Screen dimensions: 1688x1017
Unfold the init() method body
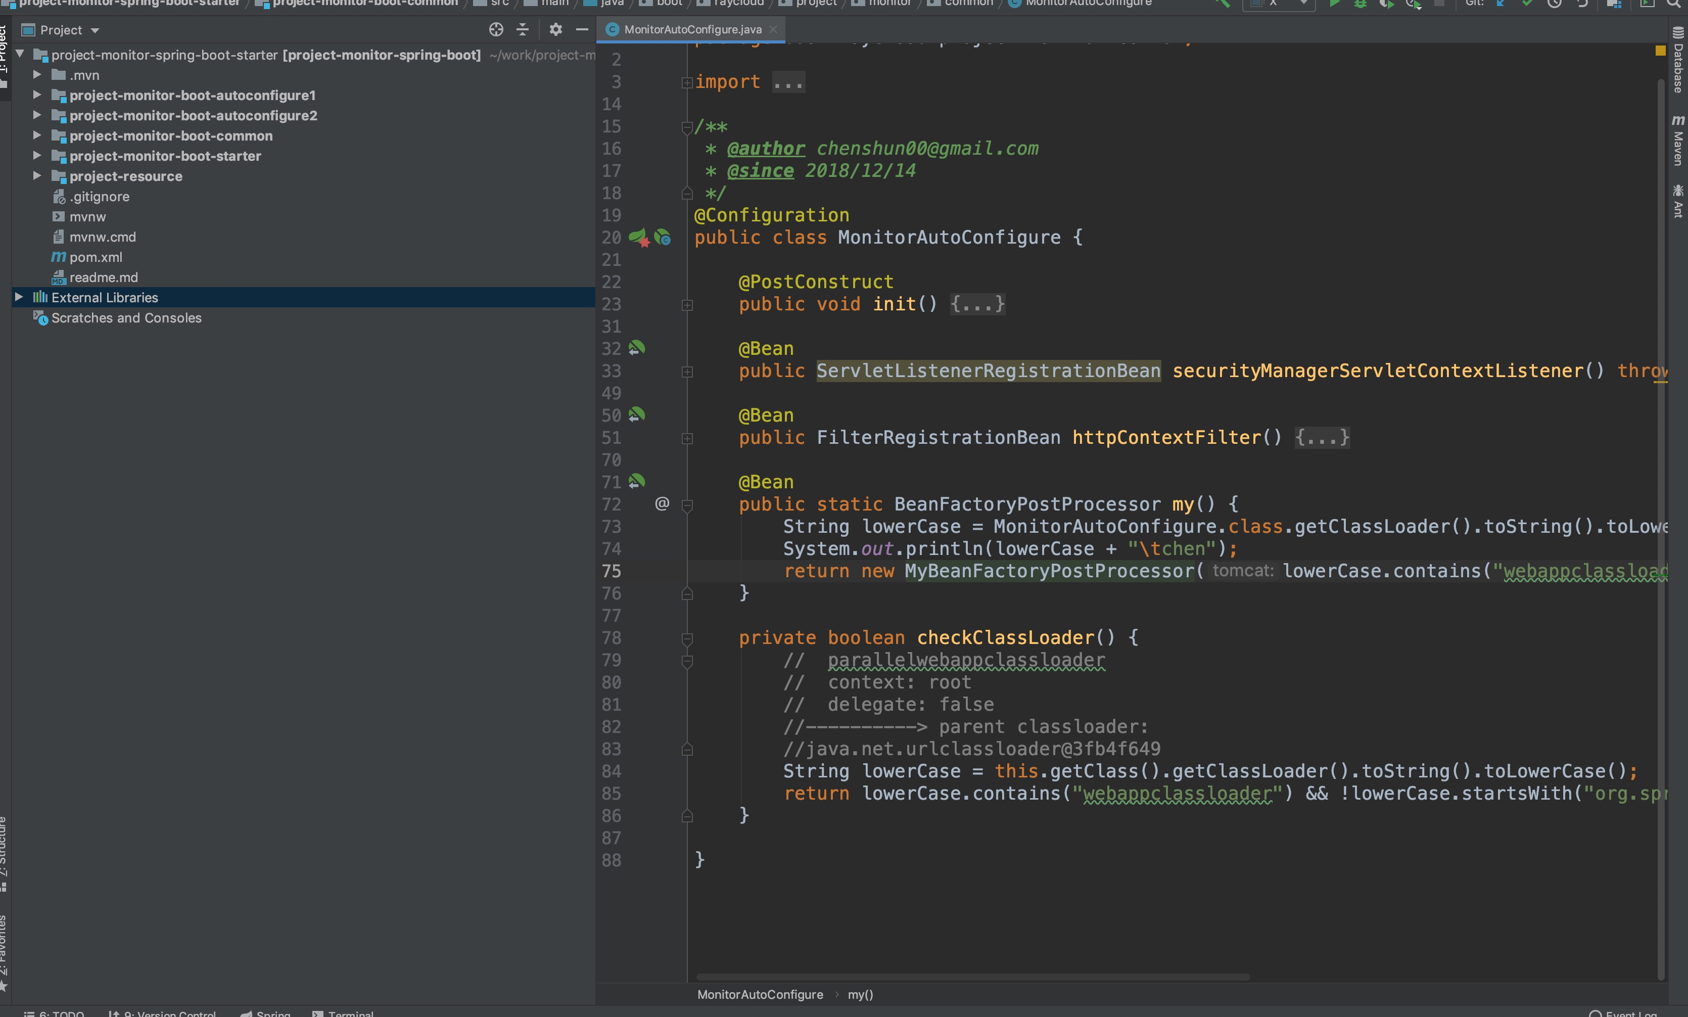point(686,305)
